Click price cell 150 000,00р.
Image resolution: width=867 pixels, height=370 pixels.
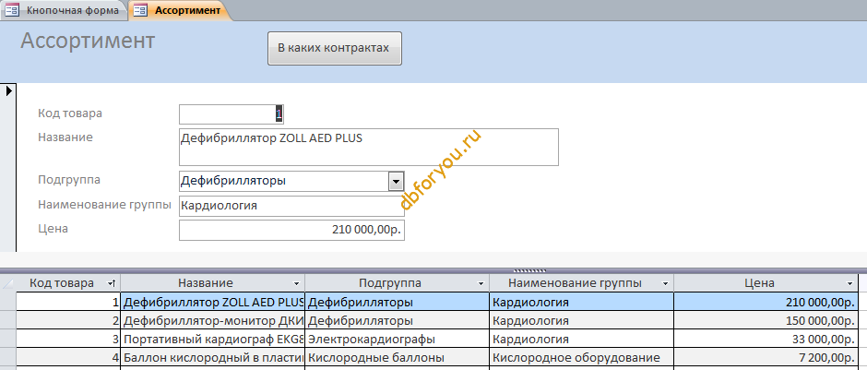[x=766, y=320]
